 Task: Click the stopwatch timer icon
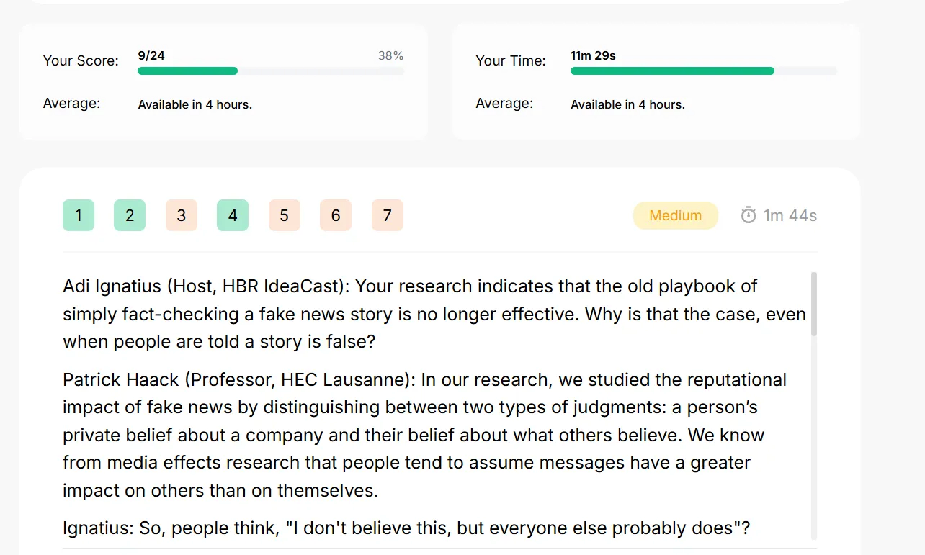point(749,215)
